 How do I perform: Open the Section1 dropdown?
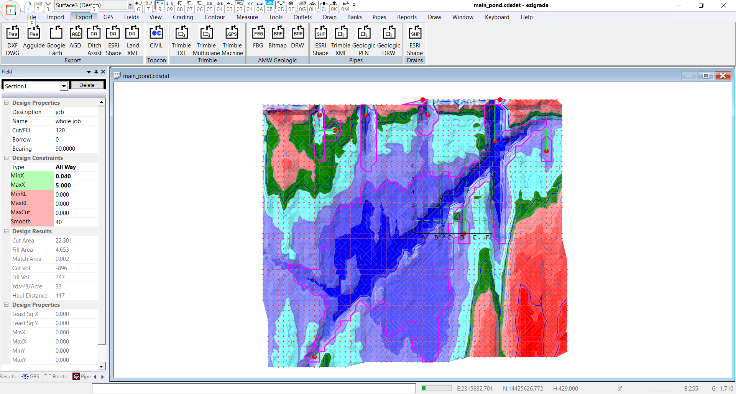[64, 86]
